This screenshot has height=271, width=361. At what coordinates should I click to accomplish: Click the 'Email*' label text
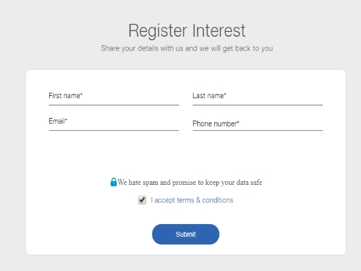point(58,121)
